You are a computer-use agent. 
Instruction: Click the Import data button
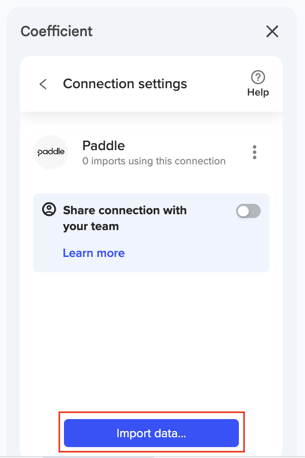(x=151, y=433)
